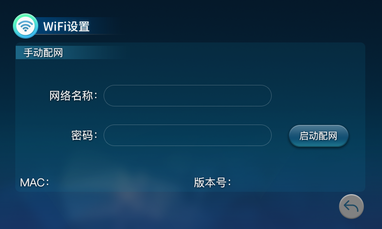Focus the 网络名称 input field
The image size is (382, 229).
(187, 95)
